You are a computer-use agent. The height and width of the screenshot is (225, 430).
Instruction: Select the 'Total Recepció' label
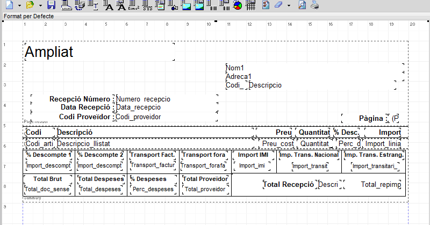point(290,184)
